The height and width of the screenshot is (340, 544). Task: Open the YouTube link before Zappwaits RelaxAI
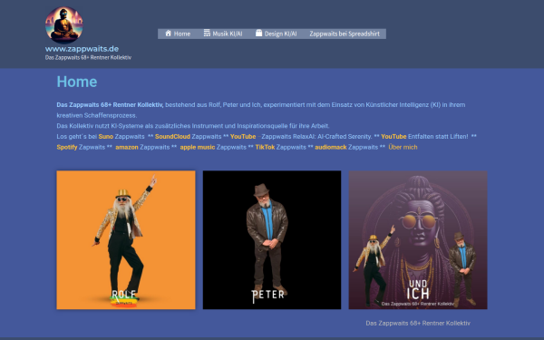pyautogui.click(x=243, y=137)
